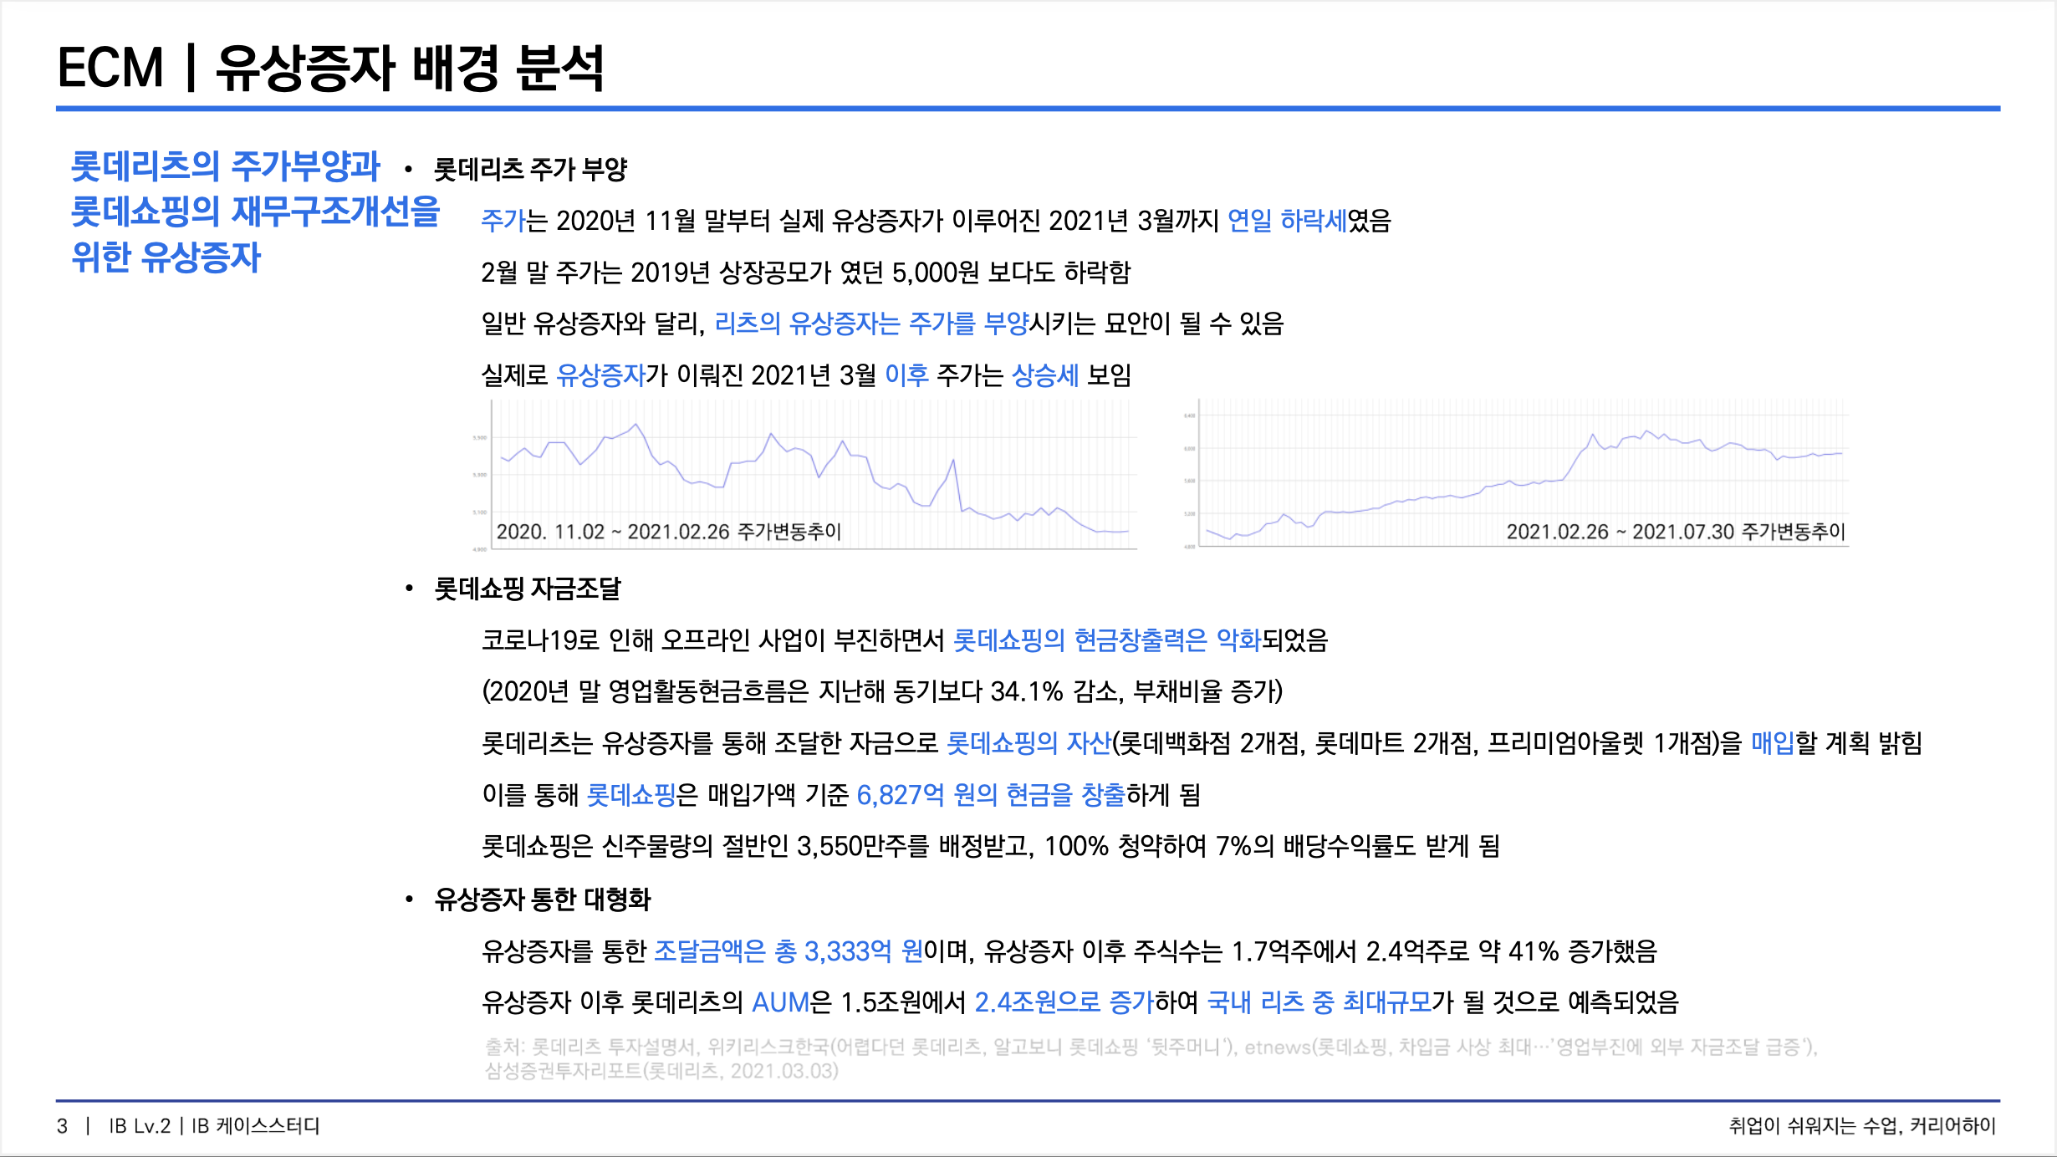The image size is (2057, 1157).
Task: Click the page number '3' in the footer
Action: [x=62, y=1126]
